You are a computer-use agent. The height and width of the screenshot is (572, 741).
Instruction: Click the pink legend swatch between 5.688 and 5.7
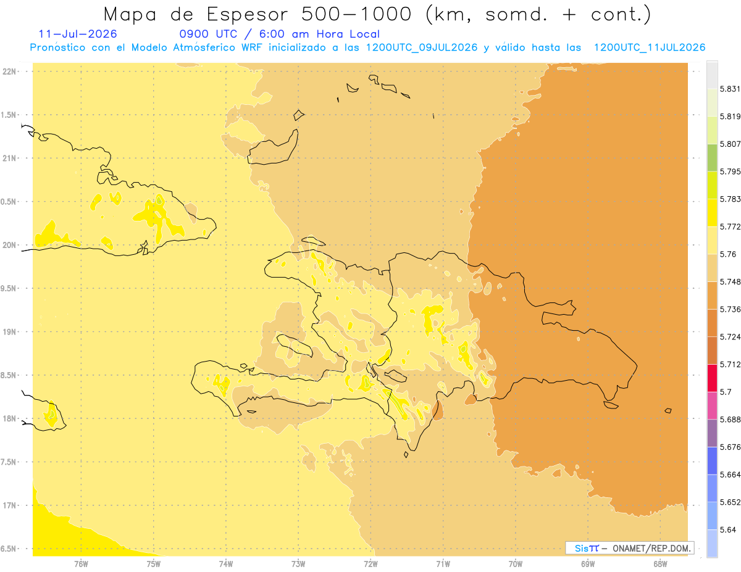click(712, 405)
